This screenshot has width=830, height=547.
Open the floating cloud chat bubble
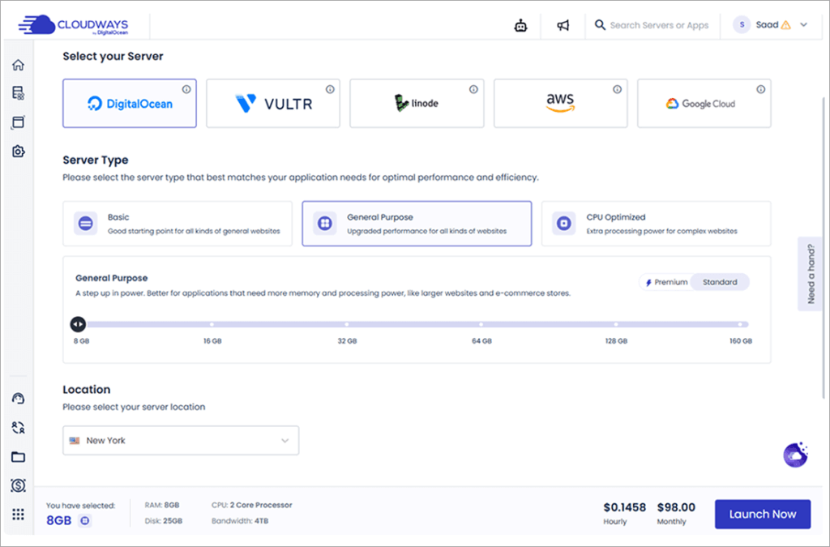(x=794, y=455)
